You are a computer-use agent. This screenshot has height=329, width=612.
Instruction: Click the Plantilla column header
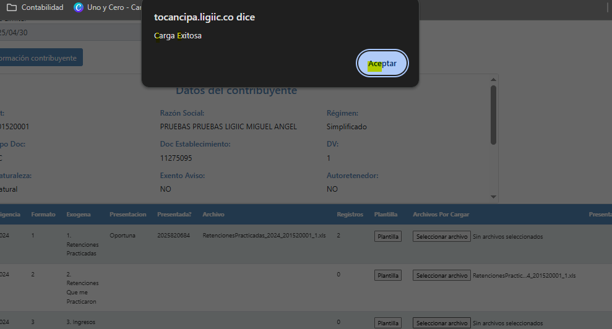pos(386,214)
